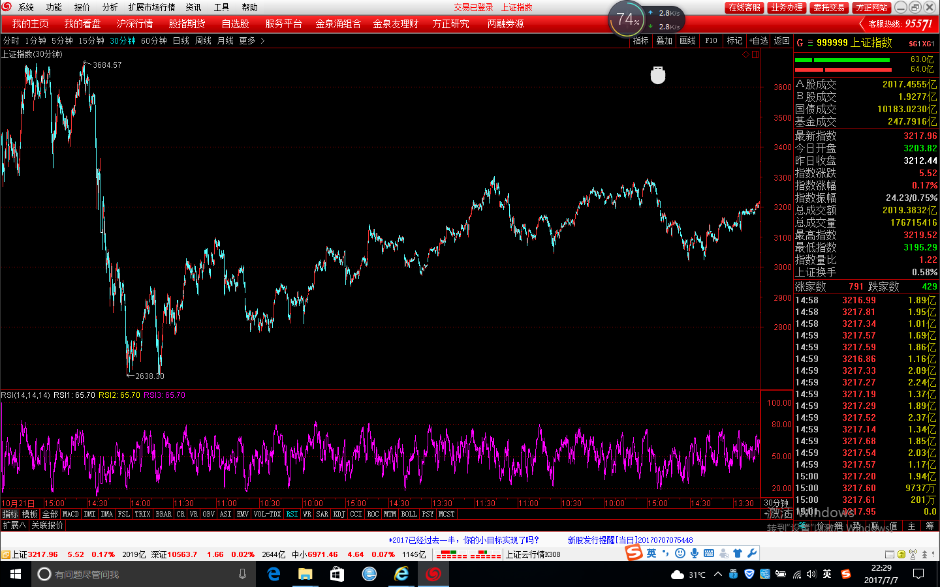Select the KDJ indicator tab
940x587 pixels.
coord(339,514)
